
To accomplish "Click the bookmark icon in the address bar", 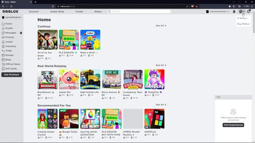I will [x=53, y=6].
